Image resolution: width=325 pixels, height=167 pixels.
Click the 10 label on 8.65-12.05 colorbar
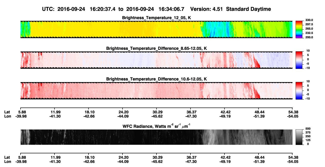pyautogui.click(x=307, y=51)
